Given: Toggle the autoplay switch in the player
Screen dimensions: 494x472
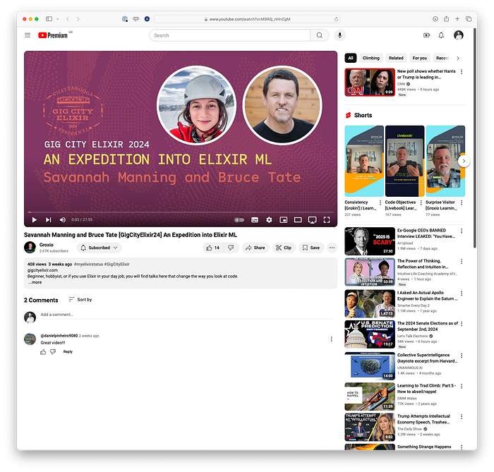Looking at the screenshot, I should tap(239, 220).
